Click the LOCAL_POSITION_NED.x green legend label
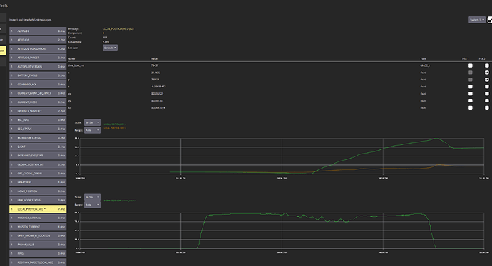Viewport: 492px width, 266px height. coord(115,124)
